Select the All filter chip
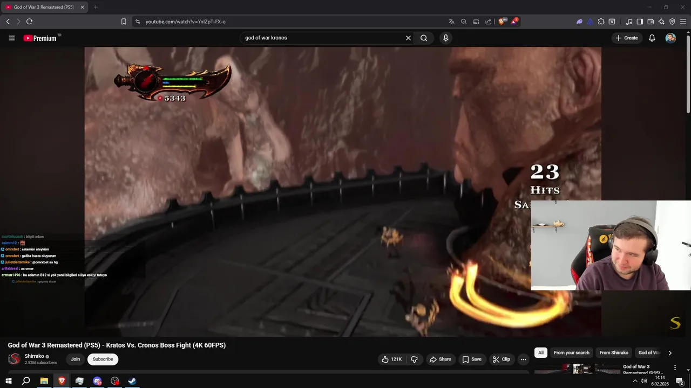Screen dimensions: 691x388 (541, 352)
